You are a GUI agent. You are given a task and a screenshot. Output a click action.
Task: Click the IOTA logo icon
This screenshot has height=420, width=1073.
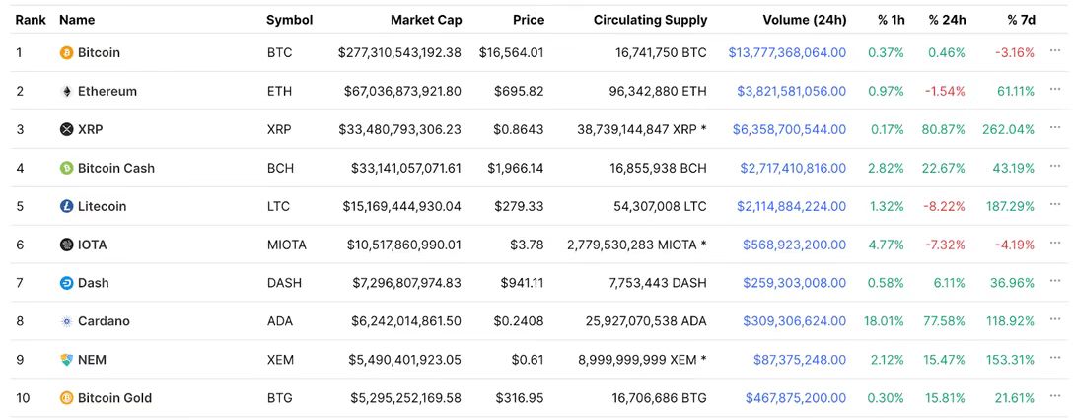(x=66, y=245)
